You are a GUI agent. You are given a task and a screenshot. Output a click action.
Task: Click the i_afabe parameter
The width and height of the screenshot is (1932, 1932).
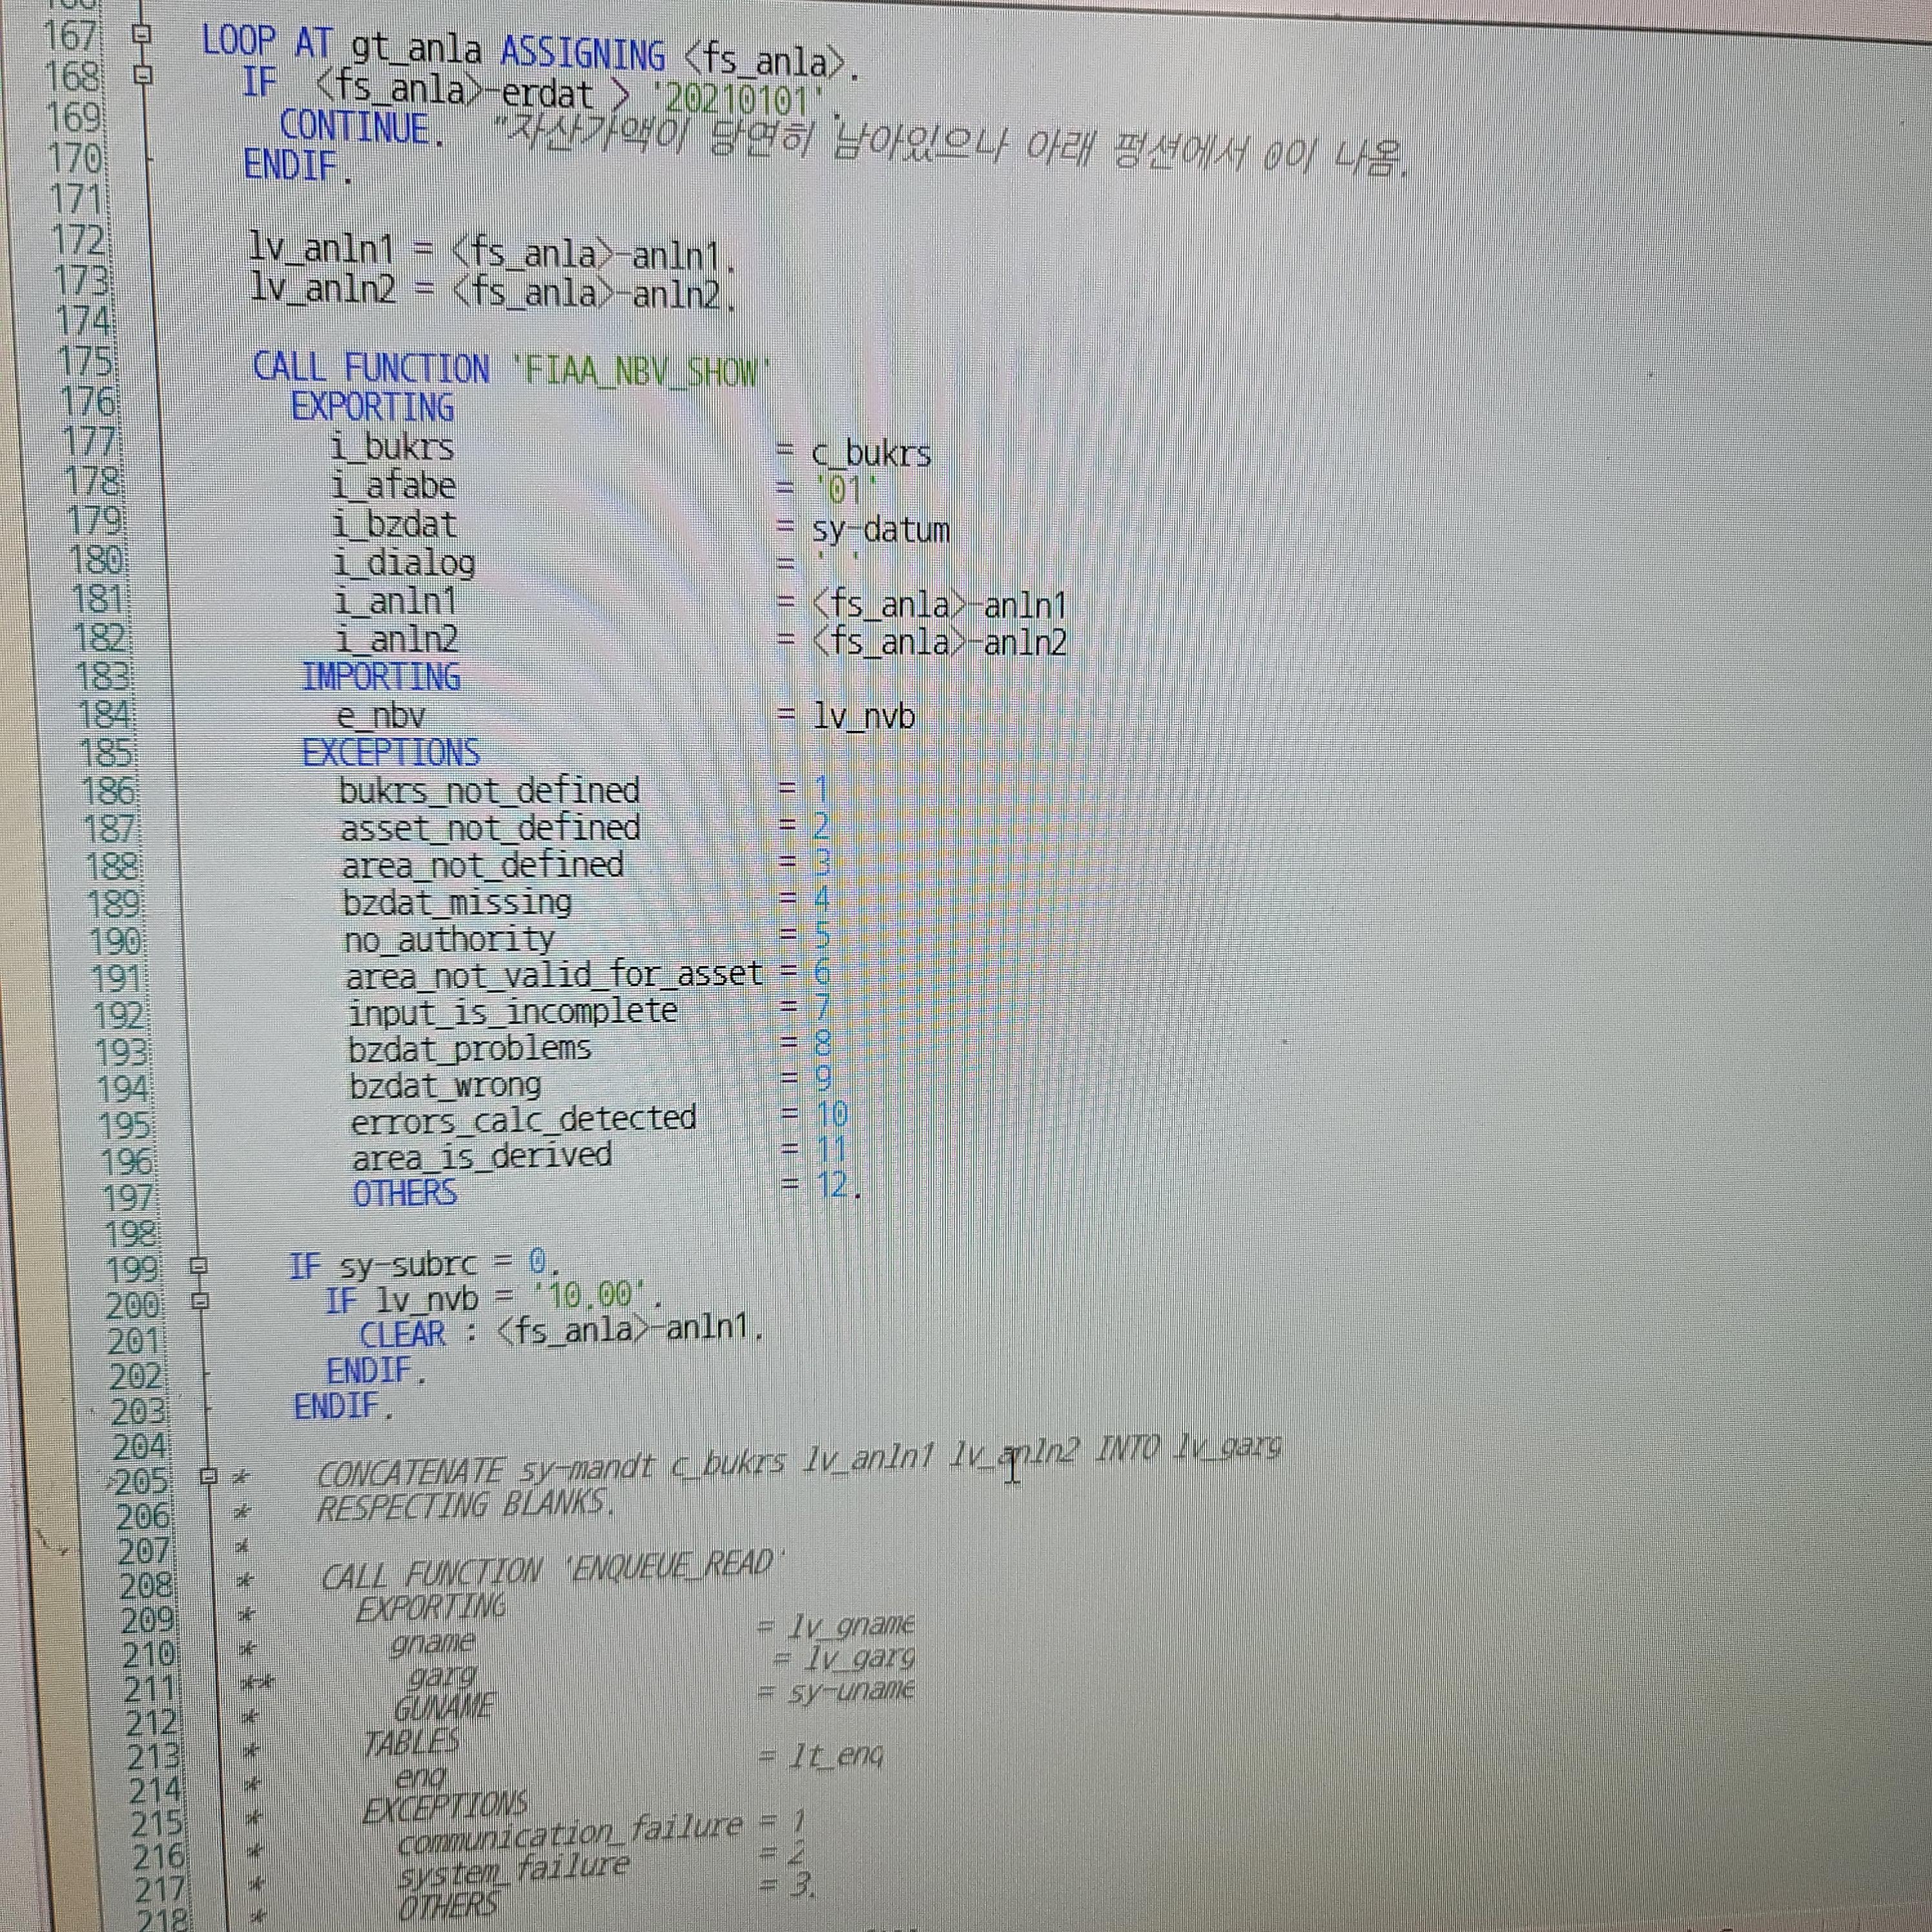394,486
